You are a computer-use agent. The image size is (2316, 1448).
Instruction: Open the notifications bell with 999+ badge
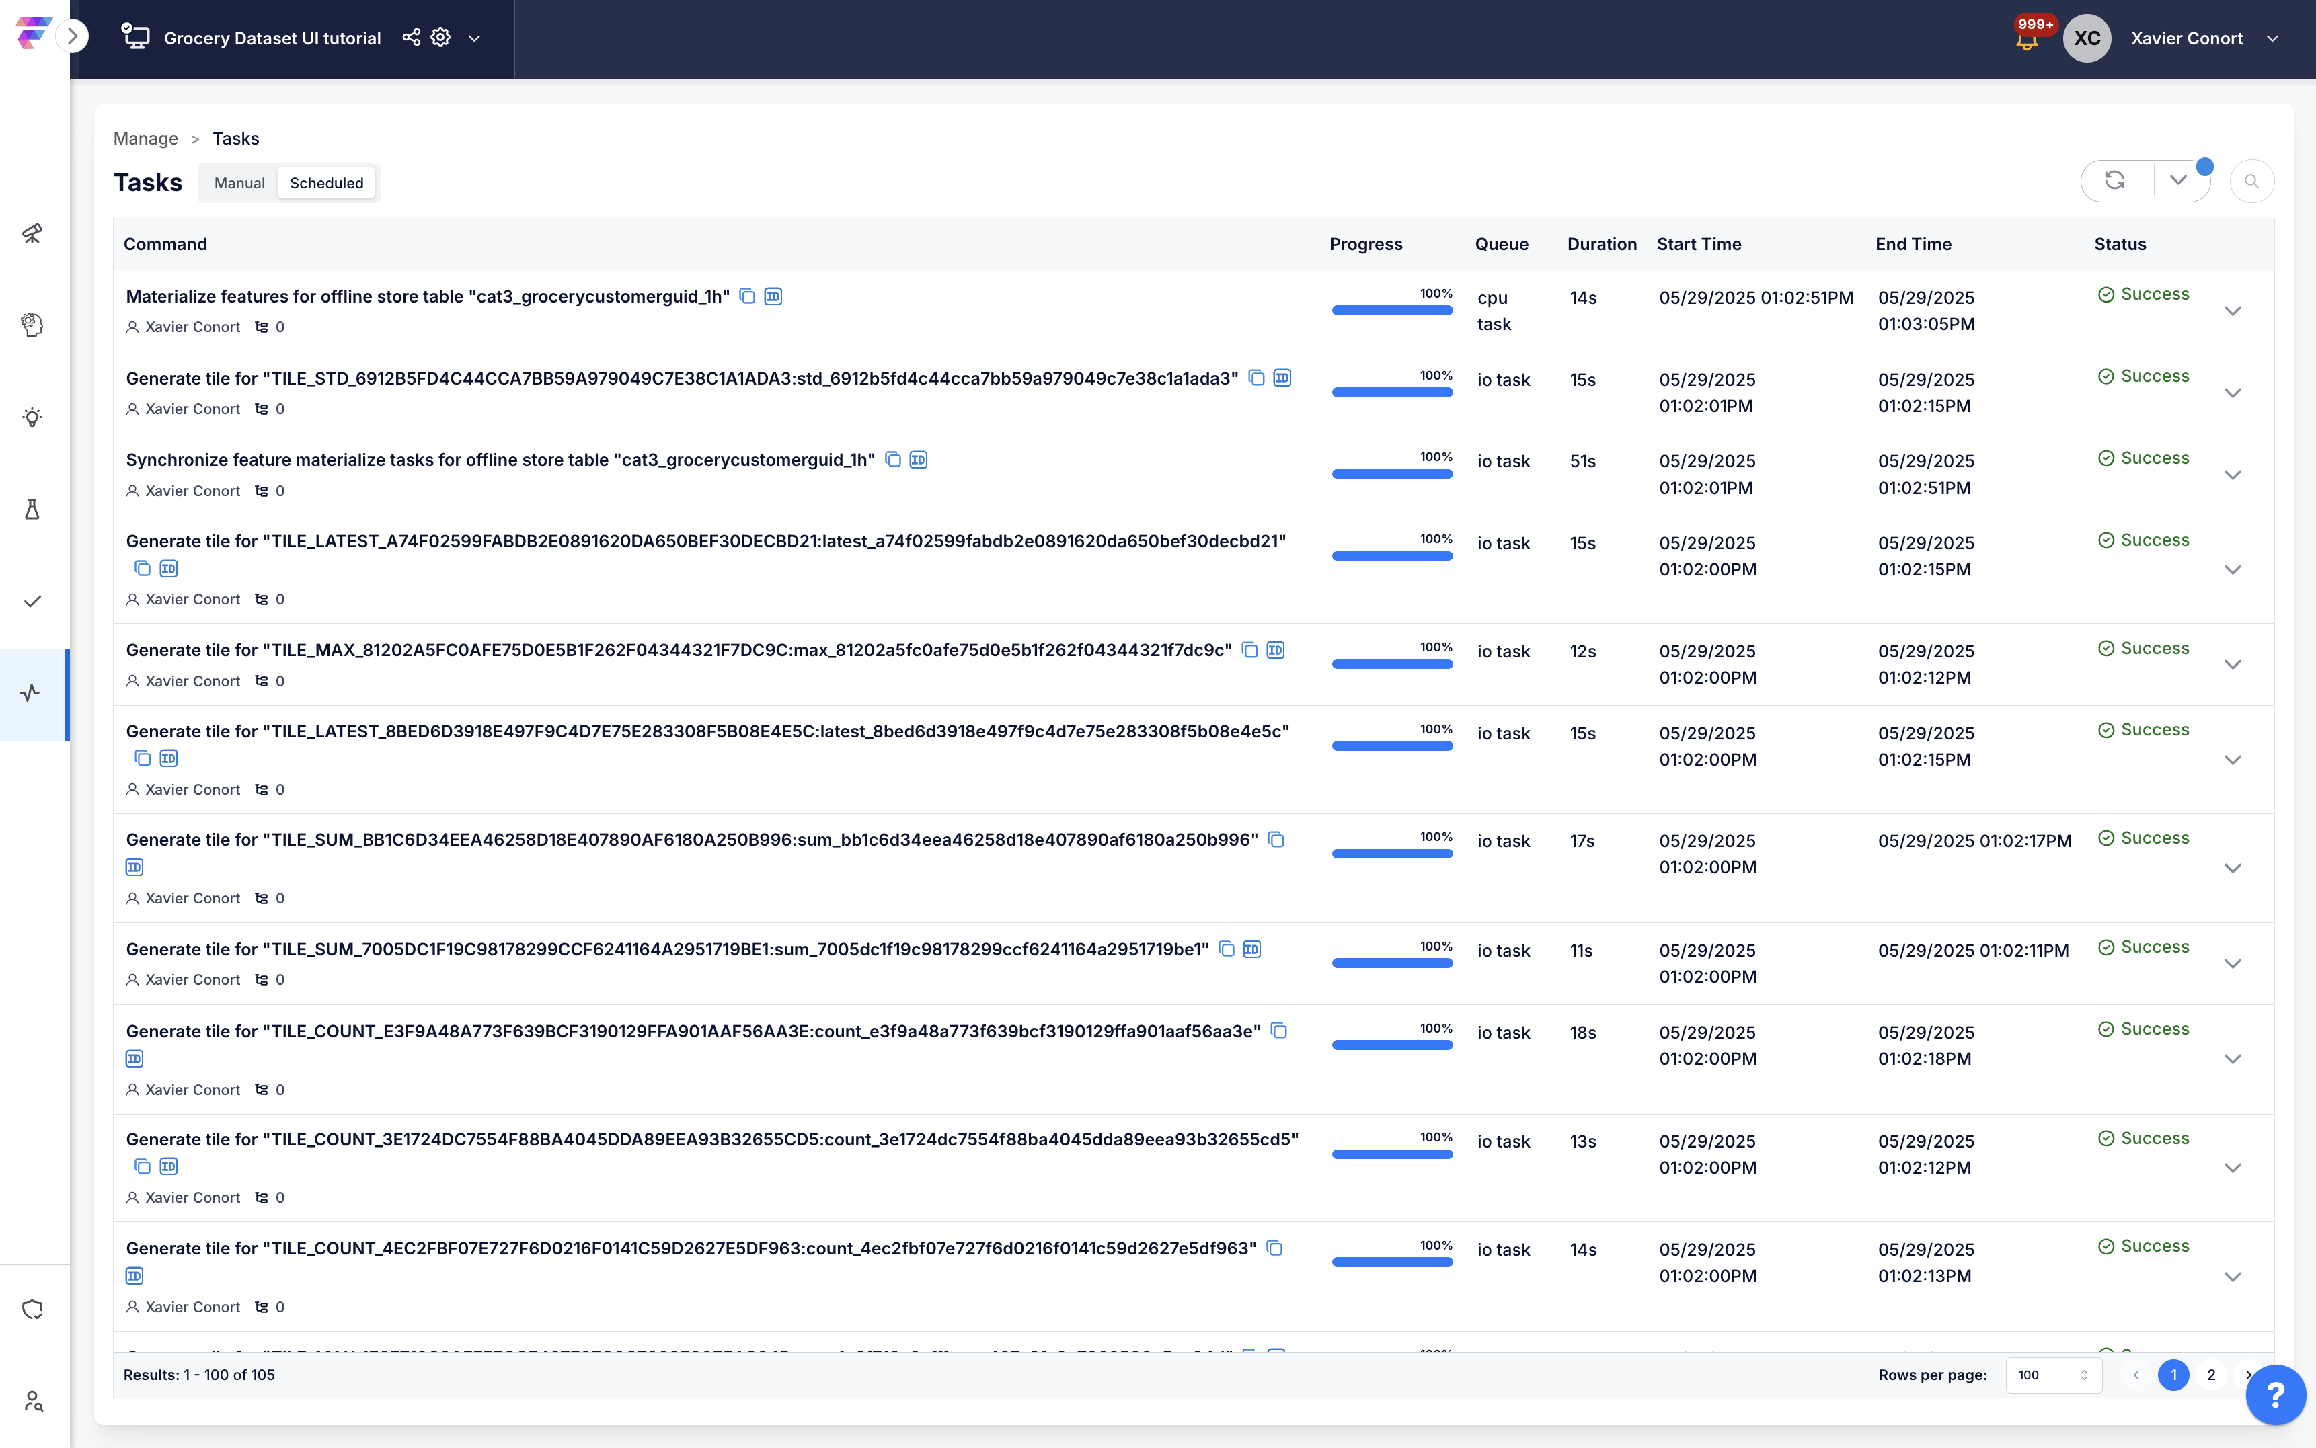click(x=2027, y=39)
